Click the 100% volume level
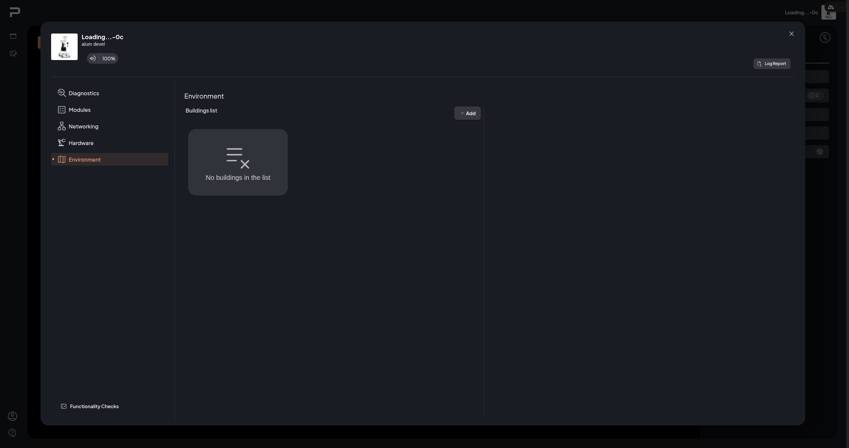This screenshot has width=849, height=448. (109, 58)
